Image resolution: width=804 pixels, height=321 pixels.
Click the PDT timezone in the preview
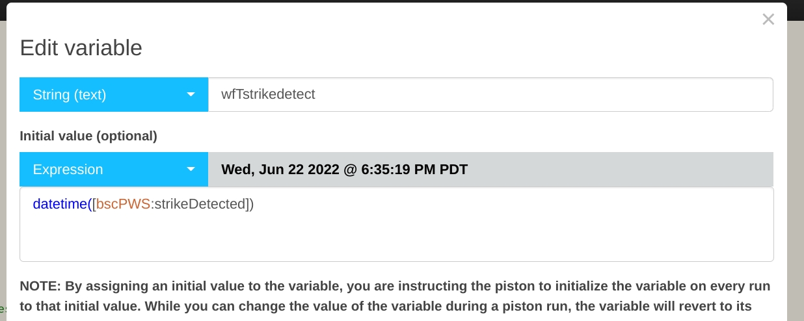click(x=454, y=170)
